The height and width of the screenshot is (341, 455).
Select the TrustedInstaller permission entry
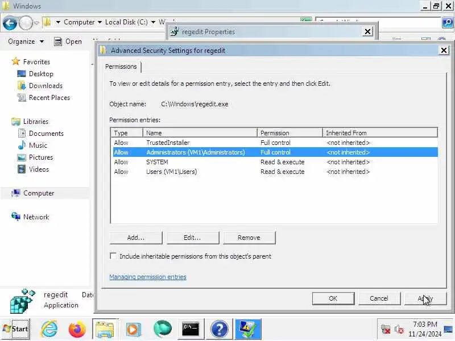tap(275, 143)
